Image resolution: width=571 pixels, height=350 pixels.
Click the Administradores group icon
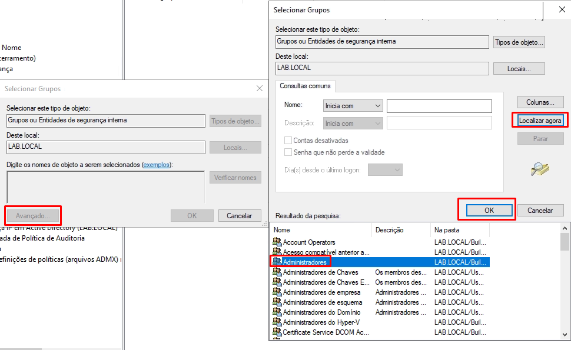click(x=277, y=262)
